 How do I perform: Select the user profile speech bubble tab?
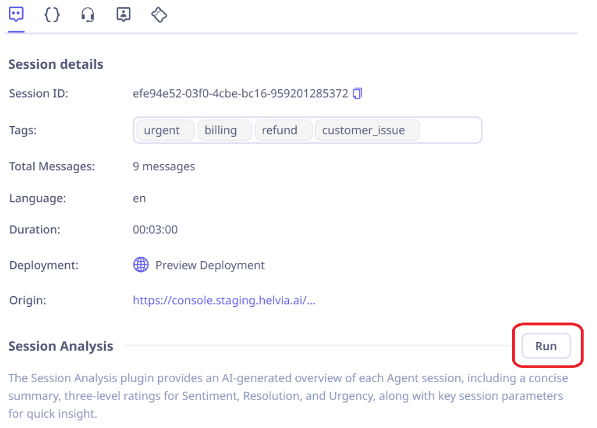pyautogui.click(x=124, y=15)
